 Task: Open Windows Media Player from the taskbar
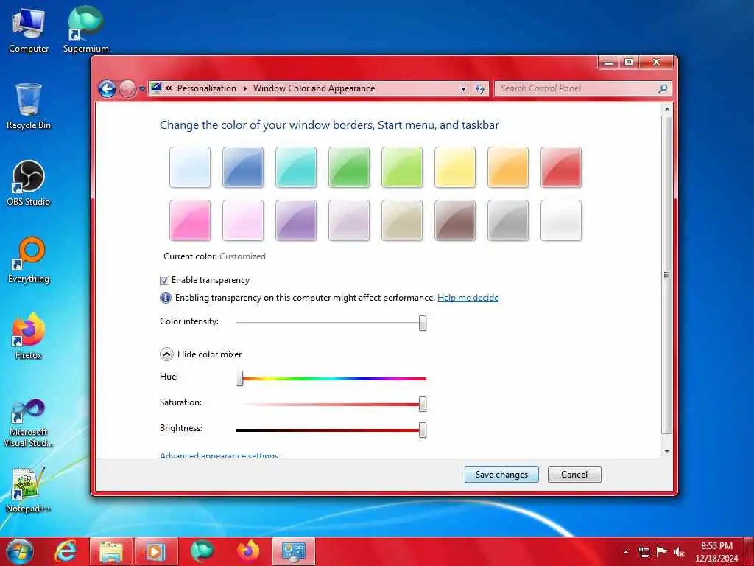(156, 551)
